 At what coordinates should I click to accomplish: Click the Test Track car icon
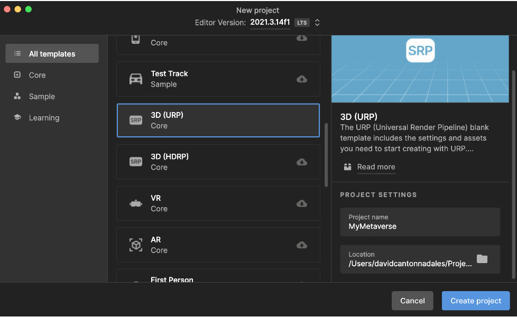136,79
